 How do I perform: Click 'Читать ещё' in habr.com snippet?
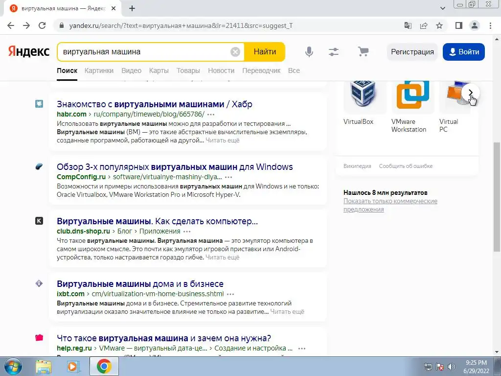coord(223,141)
